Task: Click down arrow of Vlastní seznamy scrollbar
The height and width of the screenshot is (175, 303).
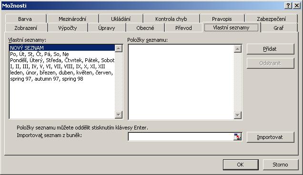Action: coord(119,115)
